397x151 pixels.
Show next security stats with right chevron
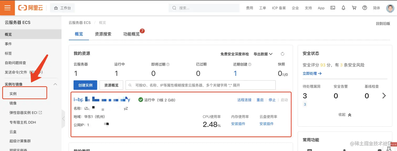384,96
